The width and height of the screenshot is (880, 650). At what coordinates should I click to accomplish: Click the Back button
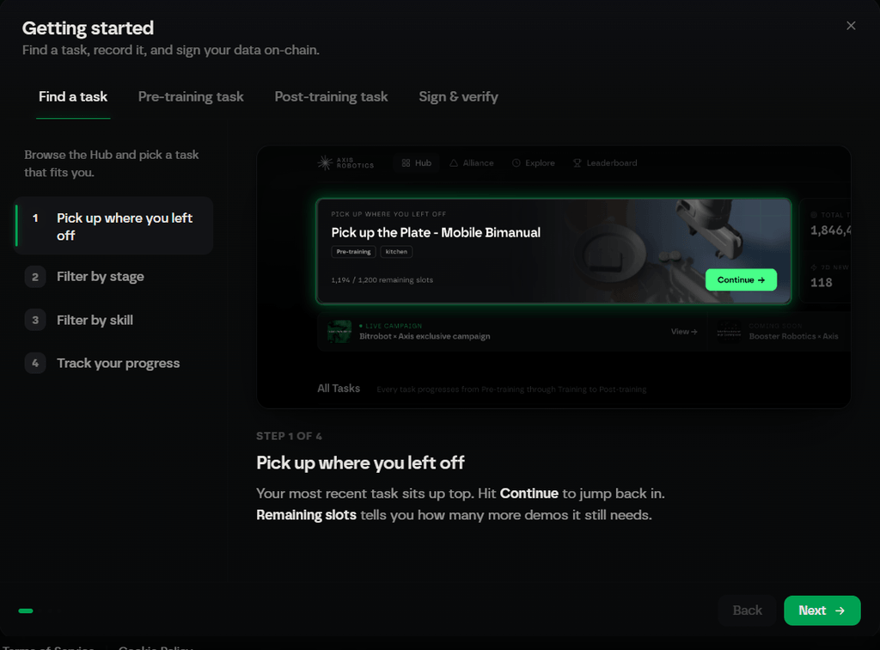747,610
